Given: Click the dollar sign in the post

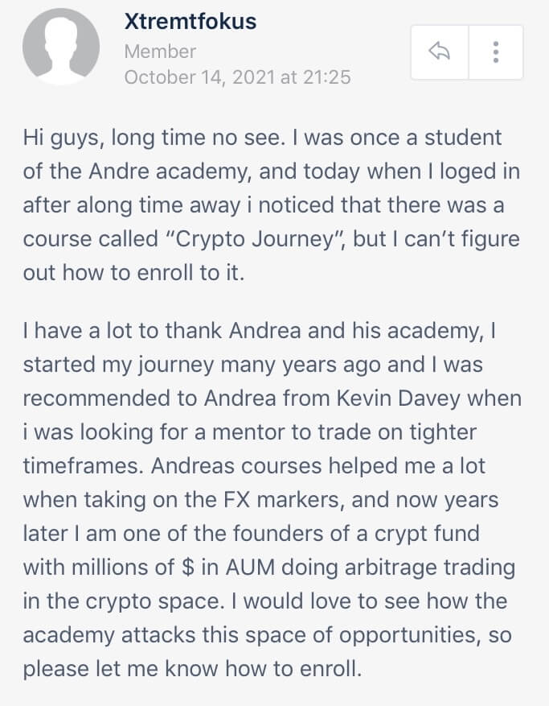Looking at the screenshot, I should pyautogui.click(x=187, y=567).
